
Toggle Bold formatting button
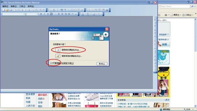pyautogui.click(x=41, y=14)
